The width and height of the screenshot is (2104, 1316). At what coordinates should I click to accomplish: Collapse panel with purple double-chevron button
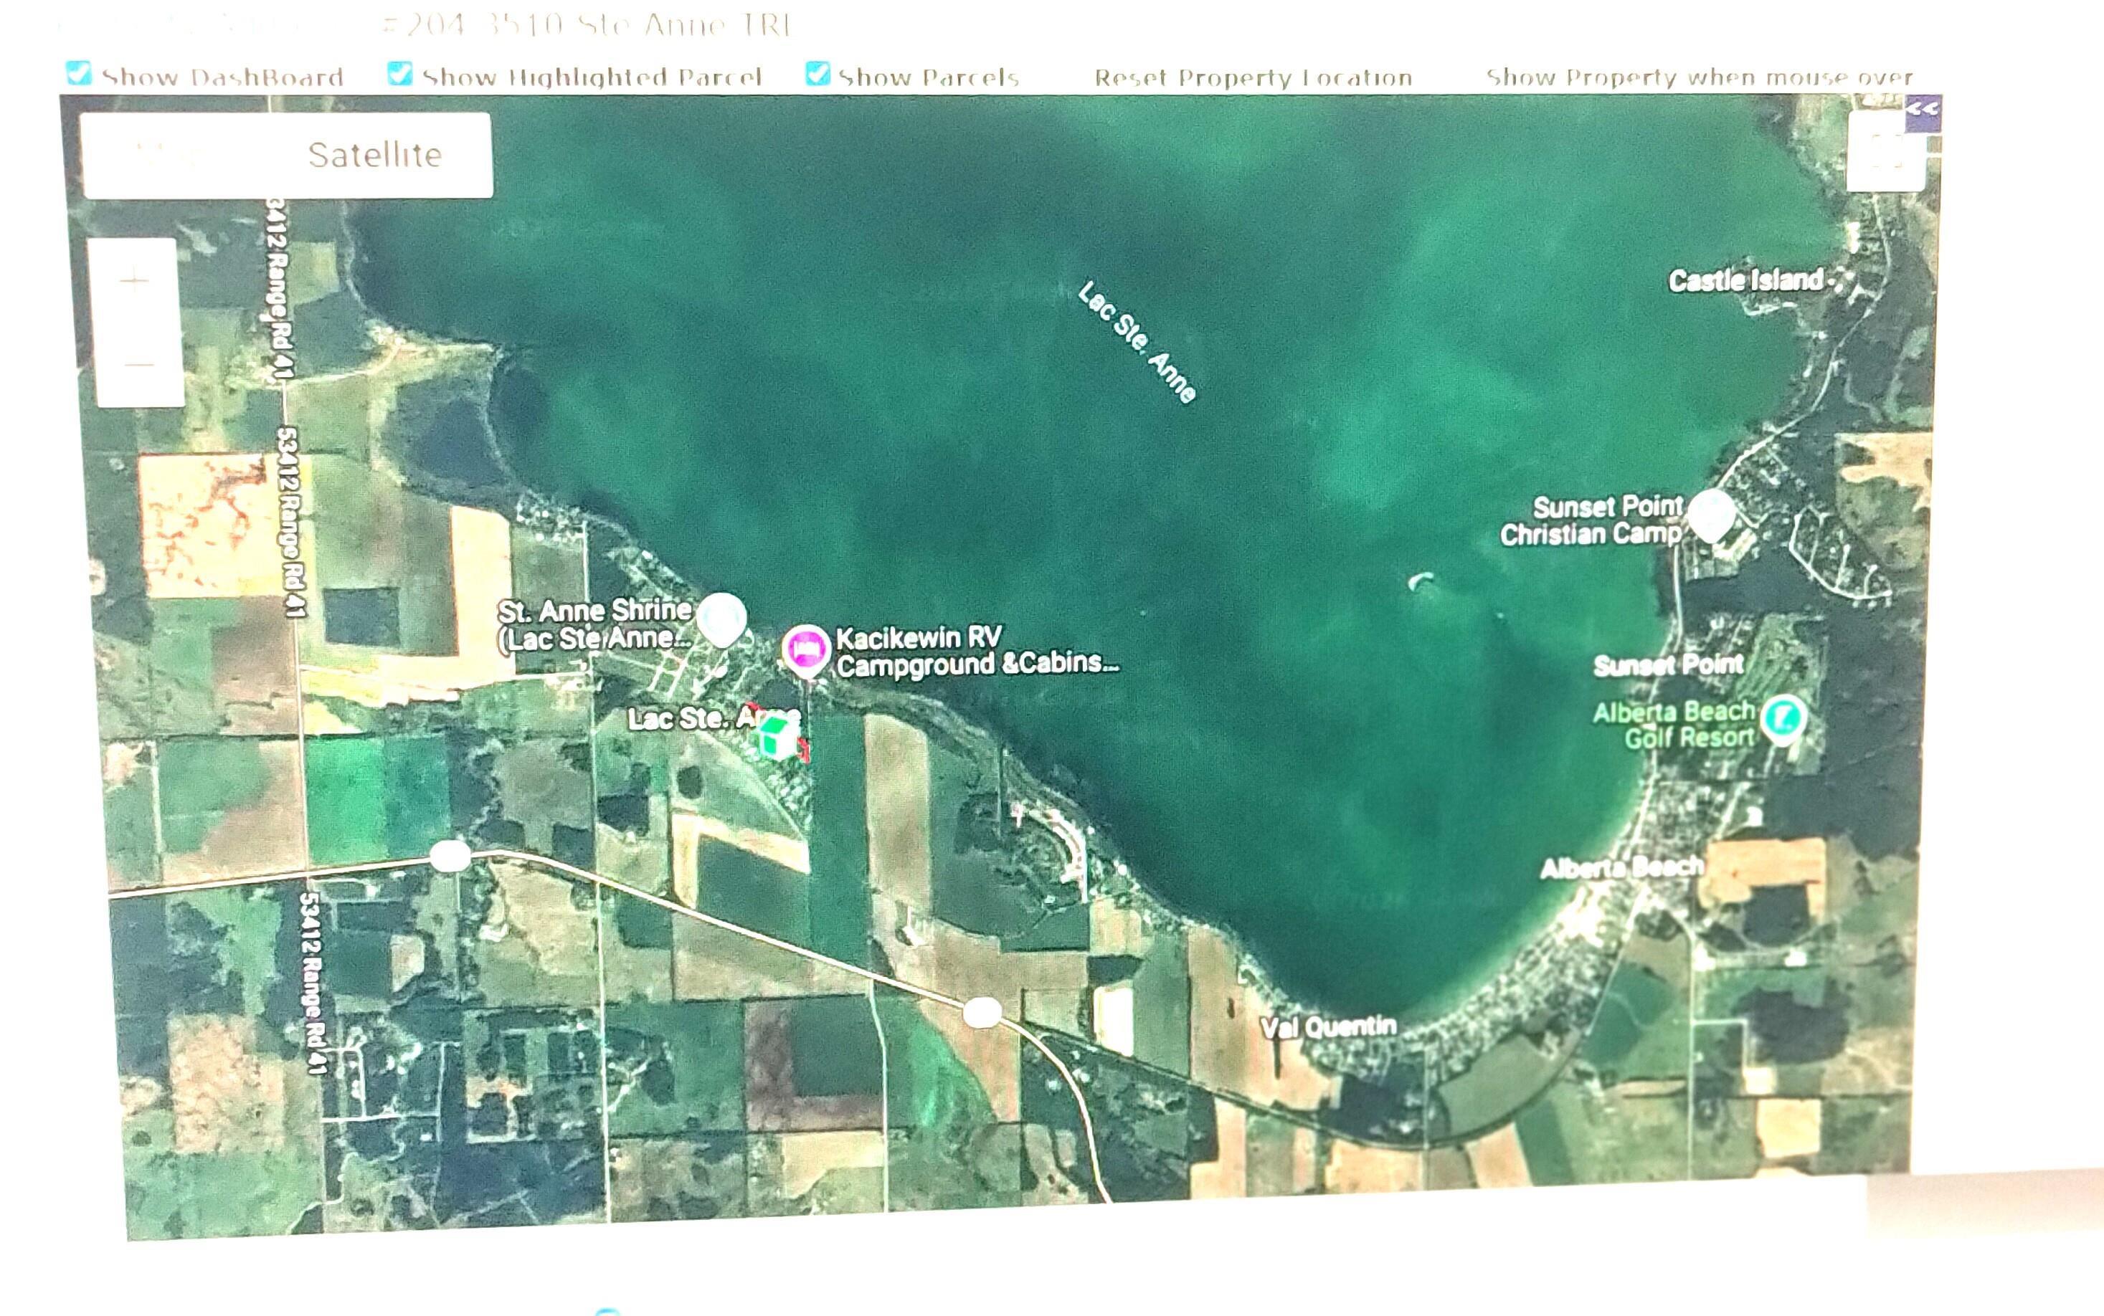[1923, 110]
